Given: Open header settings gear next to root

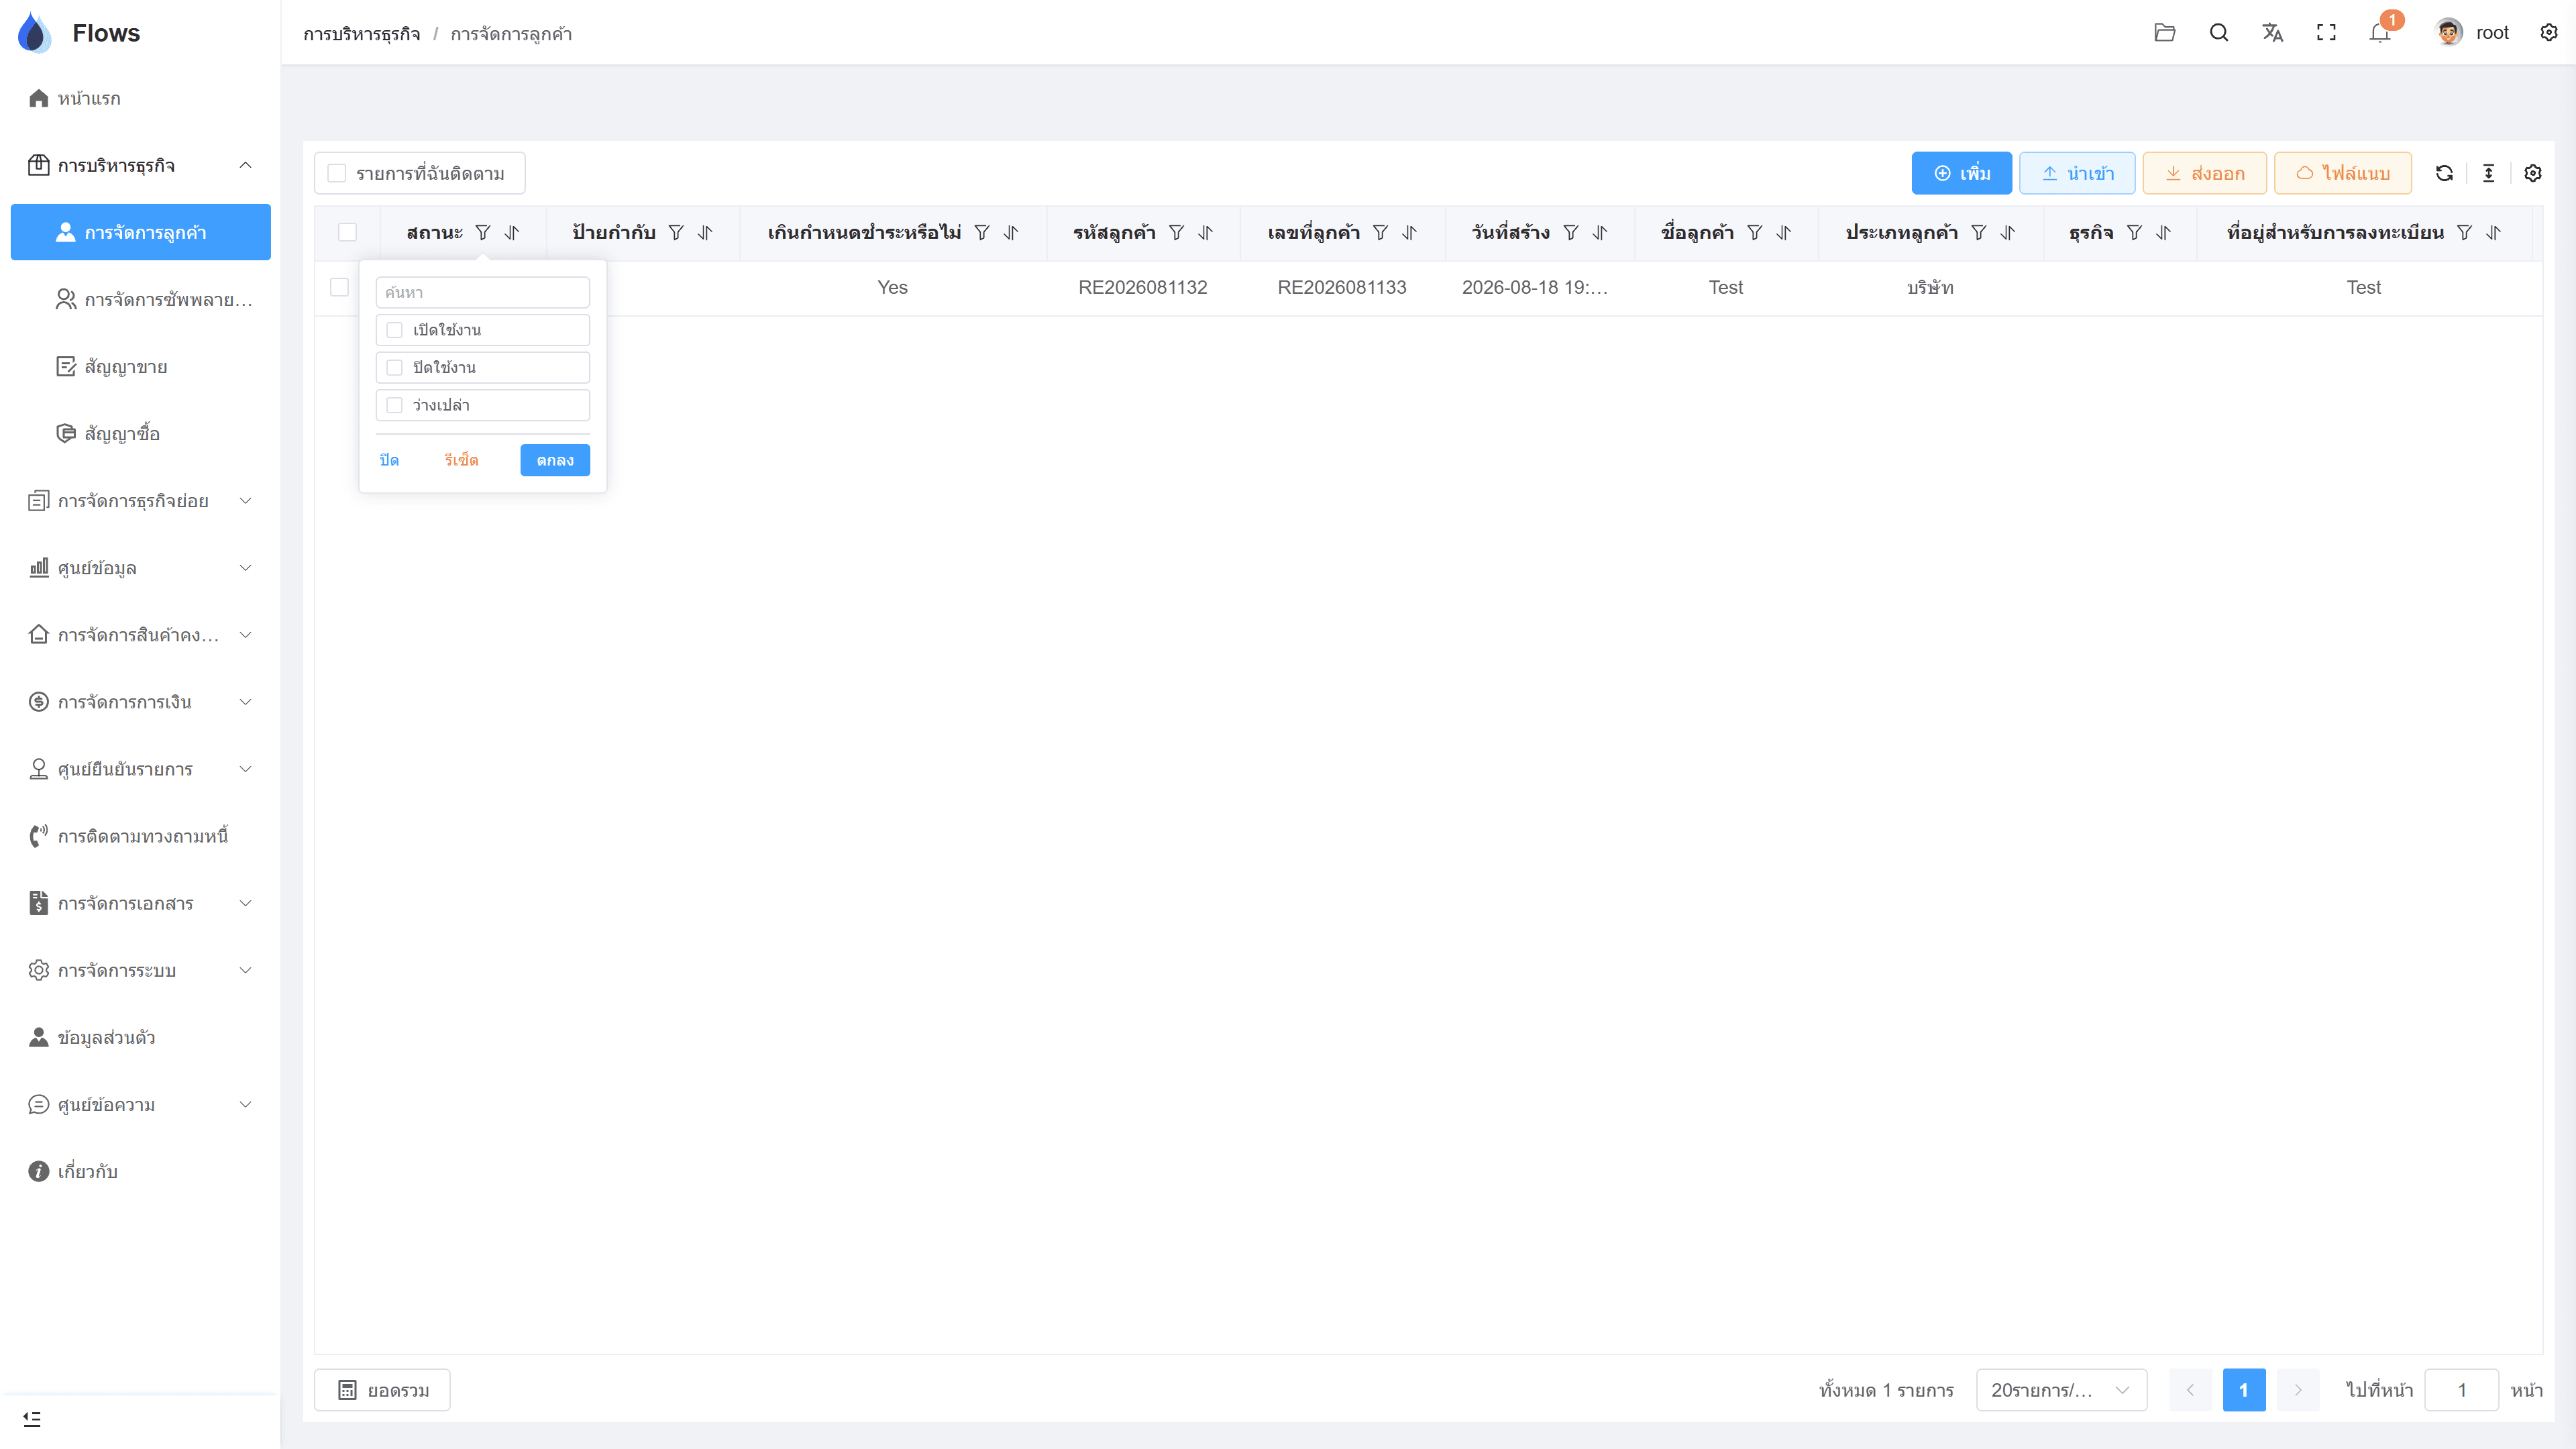Looking at the screenshot, I should point(2548,33).
